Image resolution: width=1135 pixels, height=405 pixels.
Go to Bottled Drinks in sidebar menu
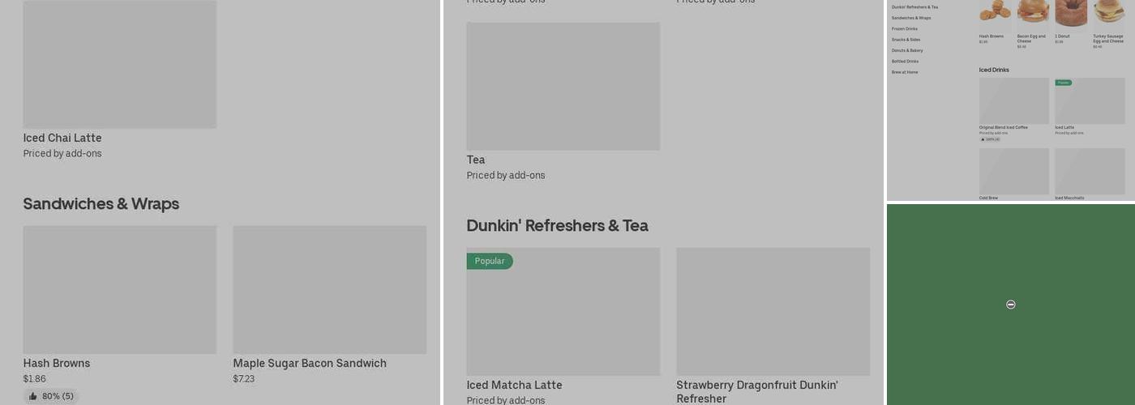[x=905, y=62]
